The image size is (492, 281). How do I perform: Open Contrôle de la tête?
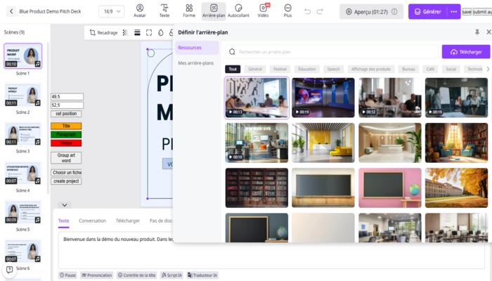[136, 275]
